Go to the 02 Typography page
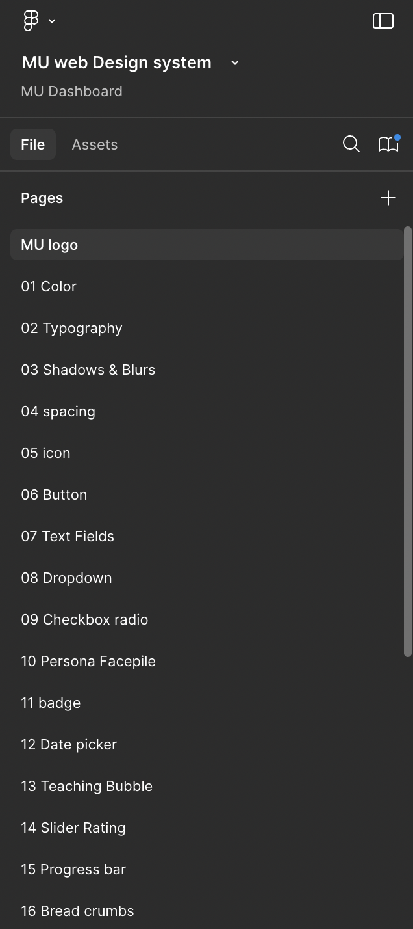The image size is (413, 929). pos(71,328)
